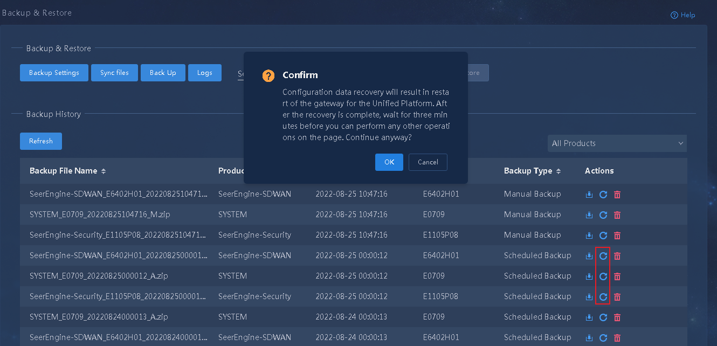Restore the SeerEngine-SDWAN manual backup from 10:47:16
Image resolution: width=717 pixels, height=346 pixels.
pos(603,195)
